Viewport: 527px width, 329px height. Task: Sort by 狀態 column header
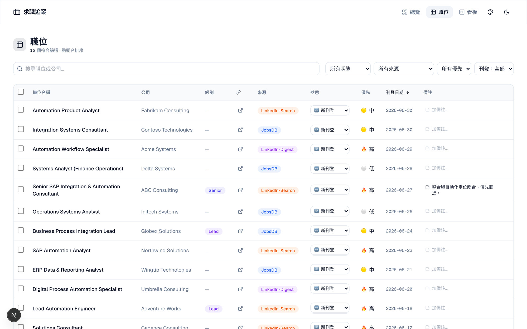[315, 92]
